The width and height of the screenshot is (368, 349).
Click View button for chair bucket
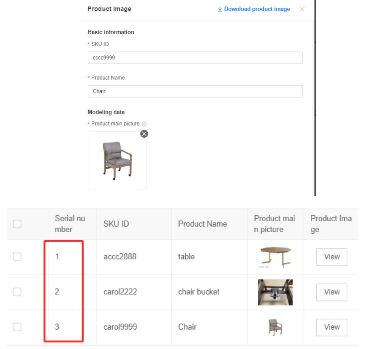click(332, 292)
